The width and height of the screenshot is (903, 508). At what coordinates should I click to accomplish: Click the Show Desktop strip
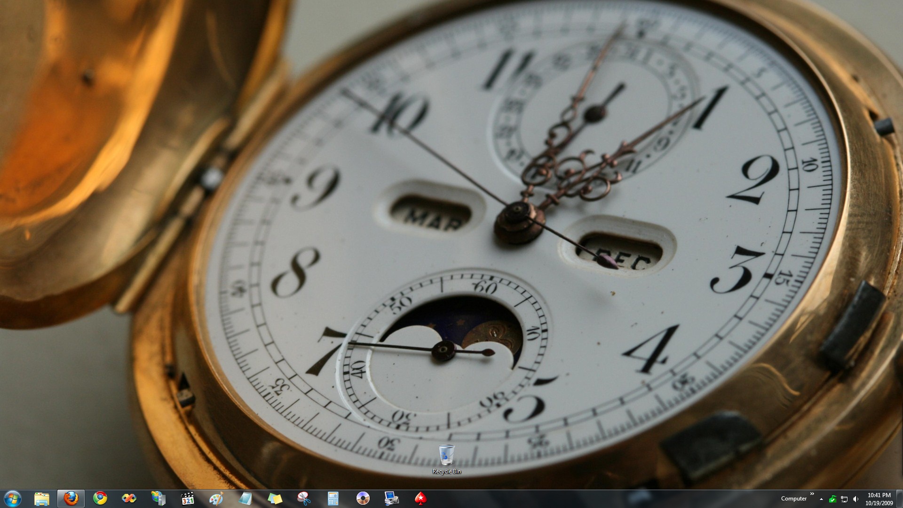900,499
